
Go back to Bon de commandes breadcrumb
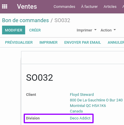pyautogui.click(x=25, y=20)
